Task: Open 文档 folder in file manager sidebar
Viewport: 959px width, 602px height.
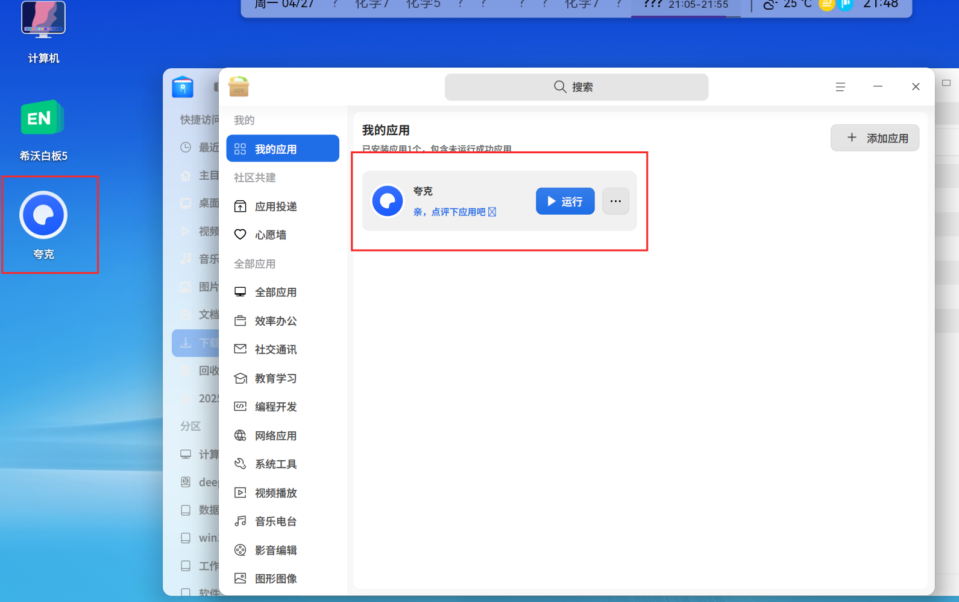Action: (195, 314)
